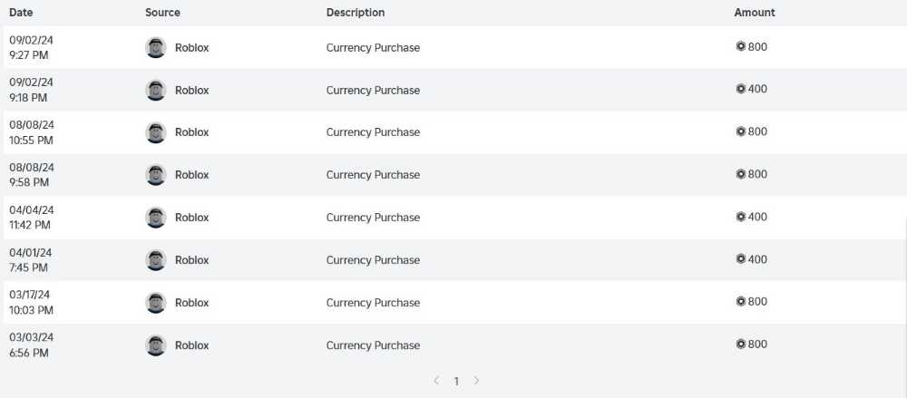Click Robux icon in 04/01/24 row

[740, 259]
